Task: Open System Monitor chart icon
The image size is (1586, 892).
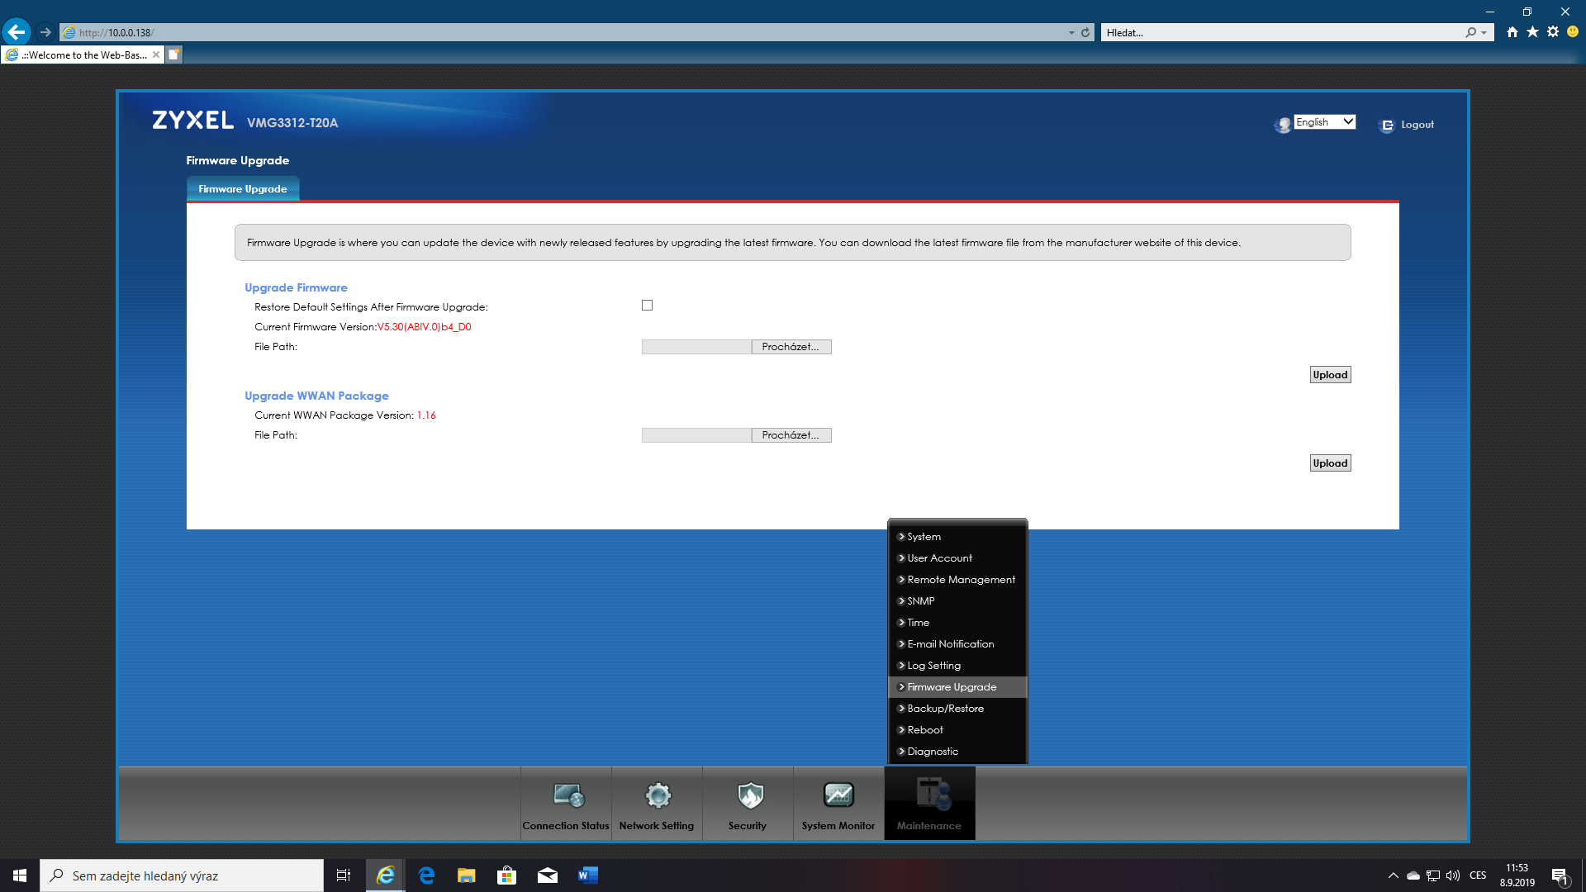Action: coord(838,796)
